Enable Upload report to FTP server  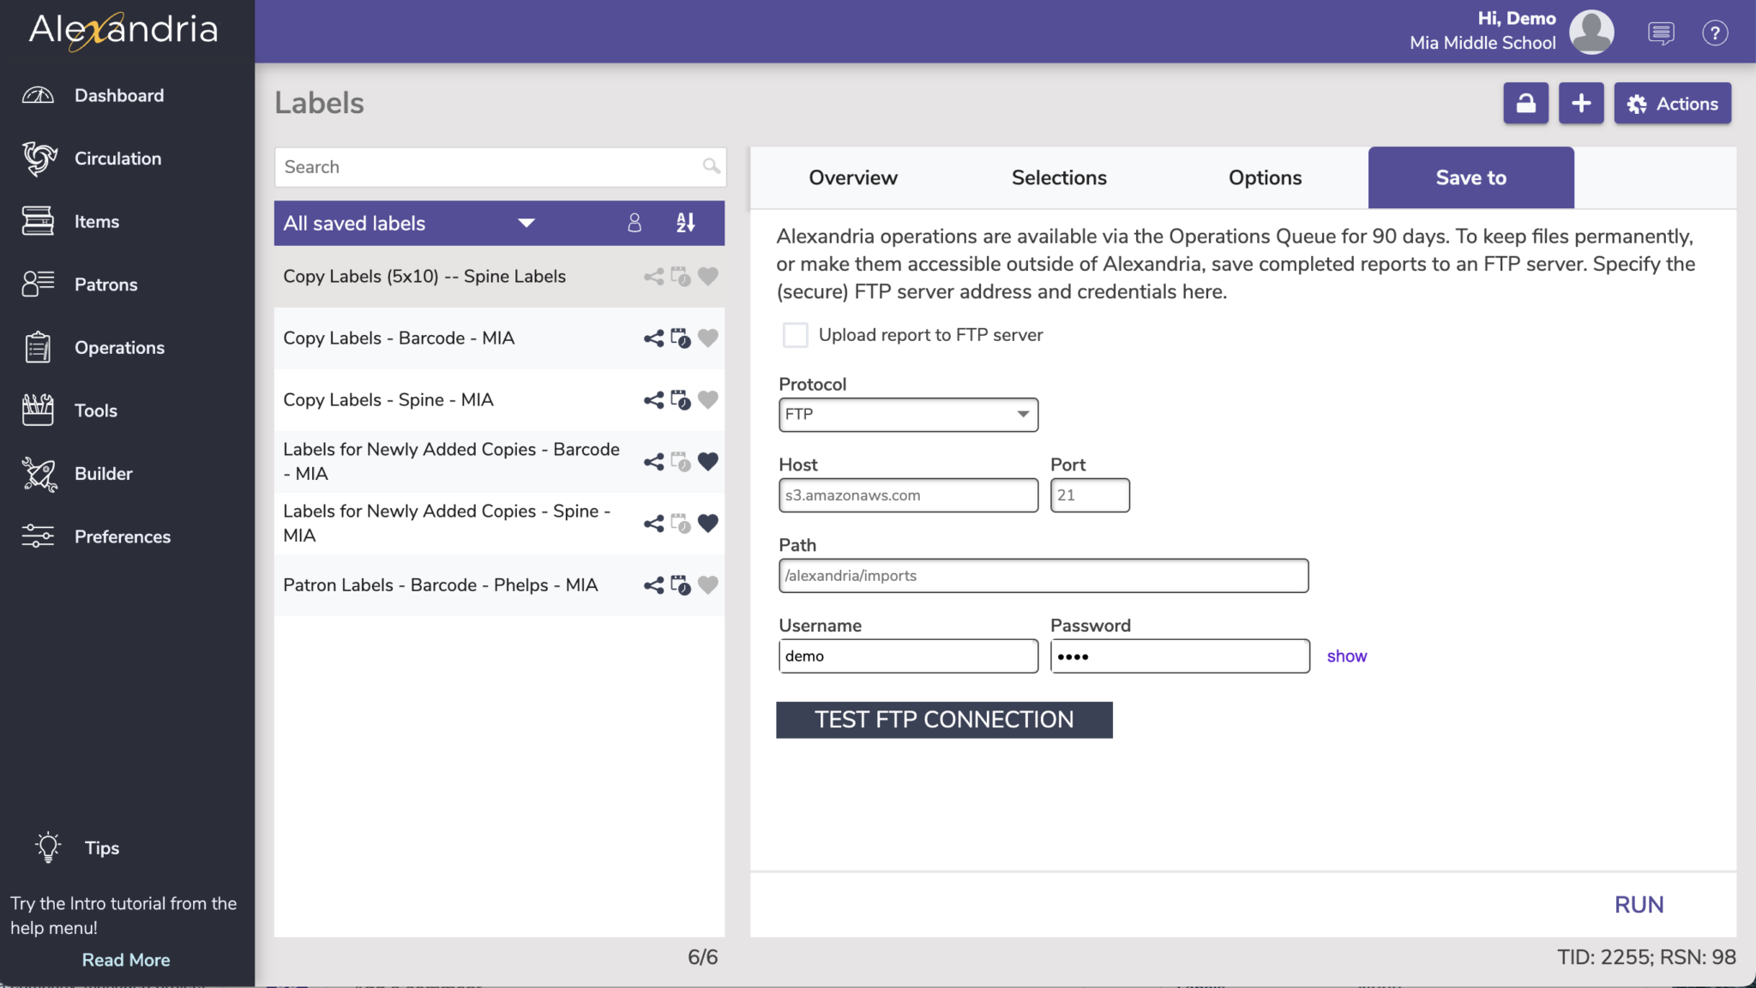pos(795,335)
